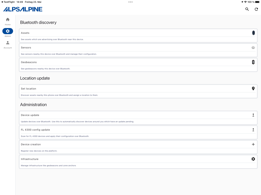Click the Alps Alpine logo
261x195 pixels.
(23, 9)
